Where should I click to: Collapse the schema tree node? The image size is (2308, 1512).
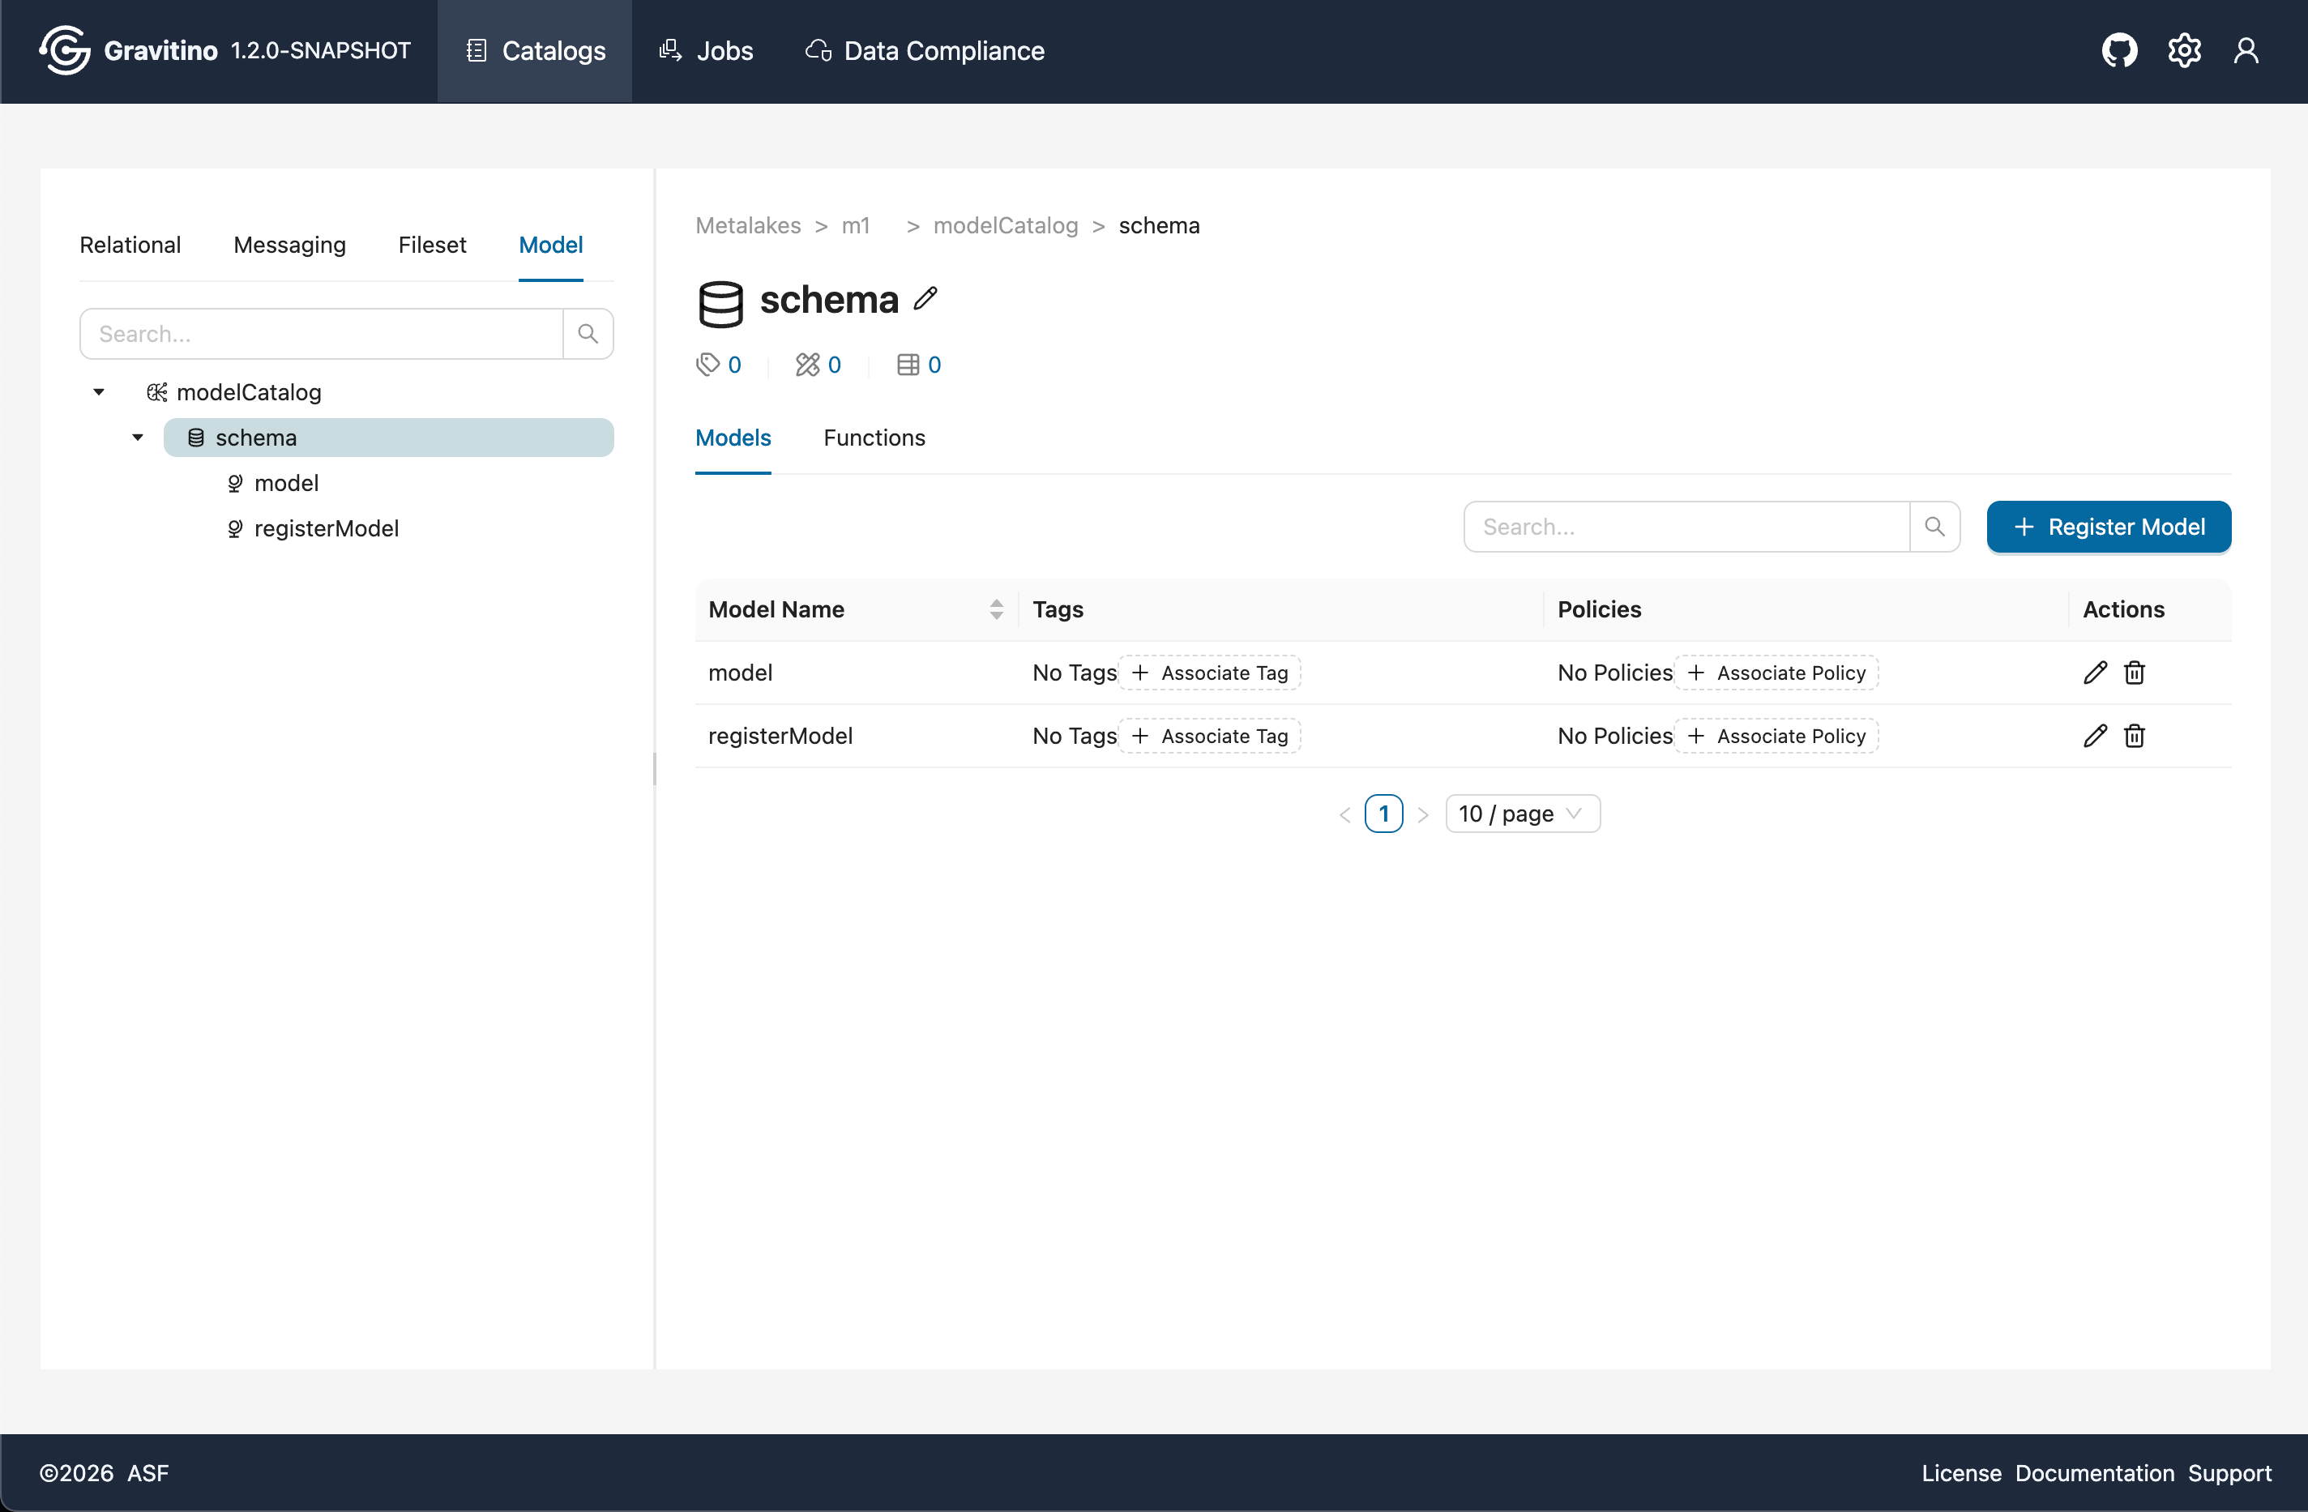pos(138,438)
